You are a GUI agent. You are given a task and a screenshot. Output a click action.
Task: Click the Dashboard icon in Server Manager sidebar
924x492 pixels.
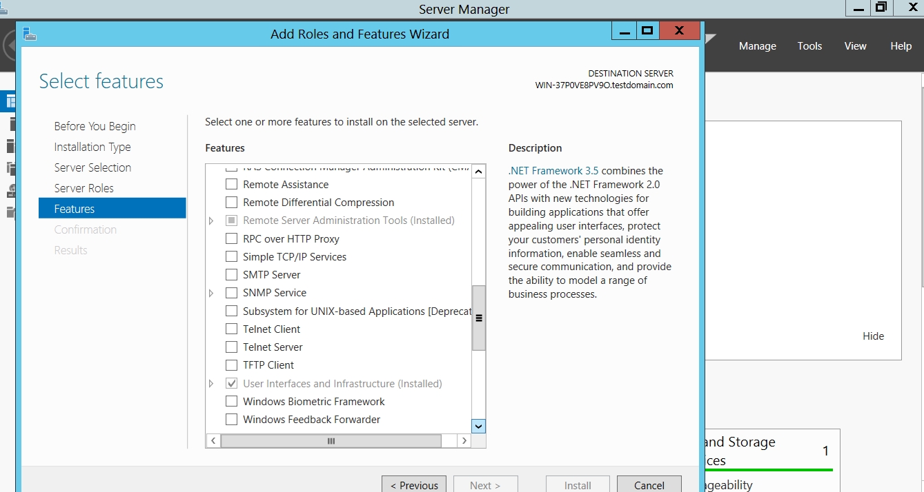click(x=10, y=102)
